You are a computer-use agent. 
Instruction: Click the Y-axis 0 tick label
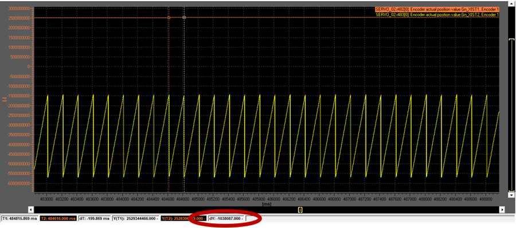tap(30, 66)
